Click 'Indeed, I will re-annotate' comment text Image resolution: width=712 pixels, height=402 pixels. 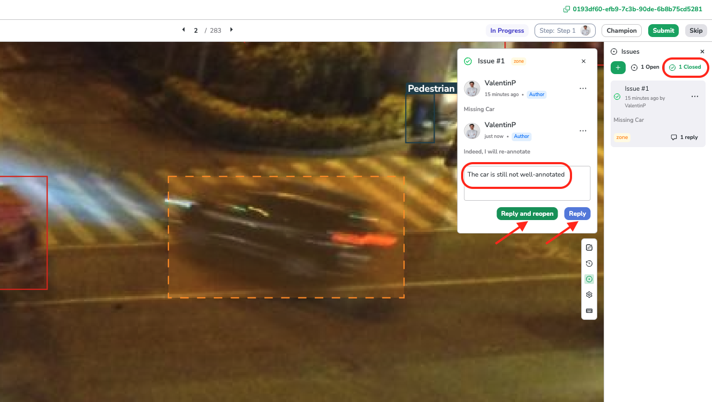[x=497, y=151]
